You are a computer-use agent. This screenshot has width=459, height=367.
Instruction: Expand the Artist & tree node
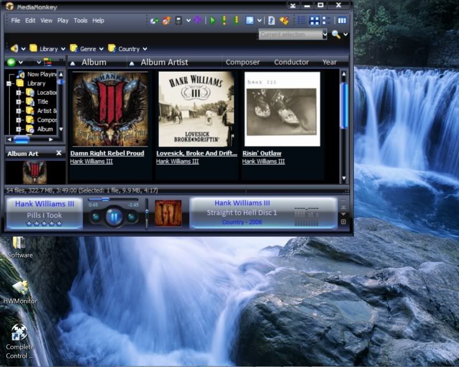(18, 111)
